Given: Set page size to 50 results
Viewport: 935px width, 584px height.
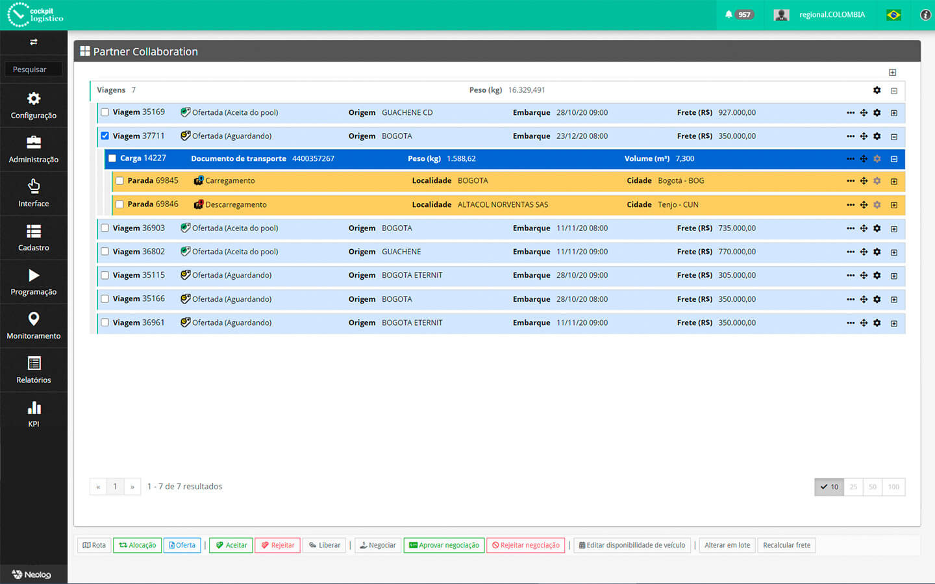Looking at the screenshot, I should coord(873,487).
